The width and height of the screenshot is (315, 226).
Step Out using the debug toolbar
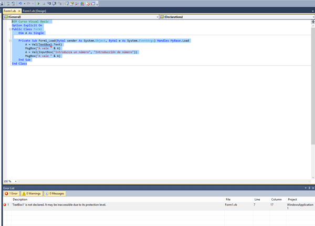coord(60,4)
